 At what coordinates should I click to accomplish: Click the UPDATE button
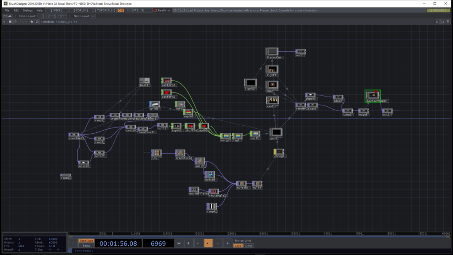[x=438, y=10]
